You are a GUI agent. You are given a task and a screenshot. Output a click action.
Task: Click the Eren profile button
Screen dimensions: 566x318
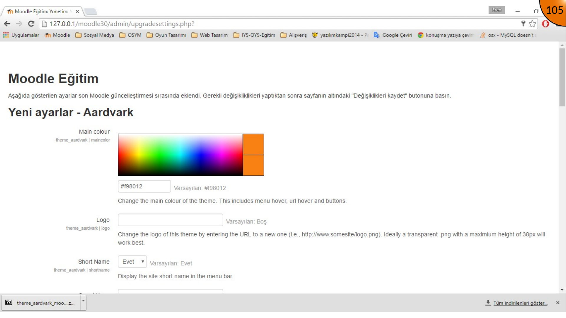pyautogui.click(x=496, y=10)
